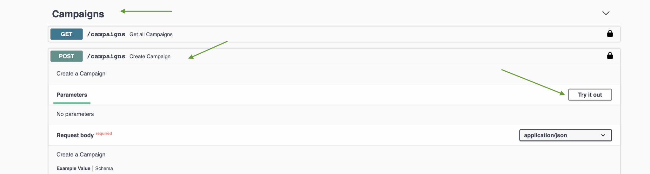Collapse the Campaigns section with the chevron
The image size is (650, 174).
pyautogui.click(x=606, y=13)
